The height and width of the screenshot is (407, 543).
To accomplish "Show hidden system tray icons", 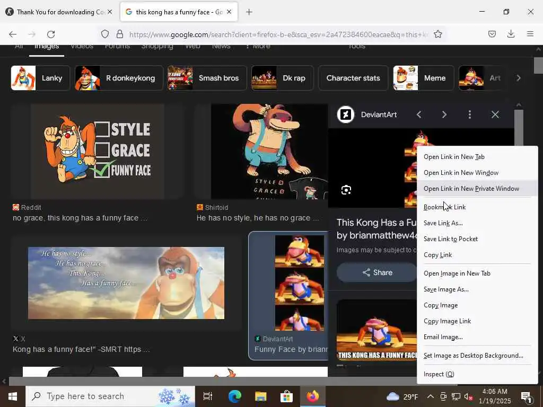I will (430, 396).
